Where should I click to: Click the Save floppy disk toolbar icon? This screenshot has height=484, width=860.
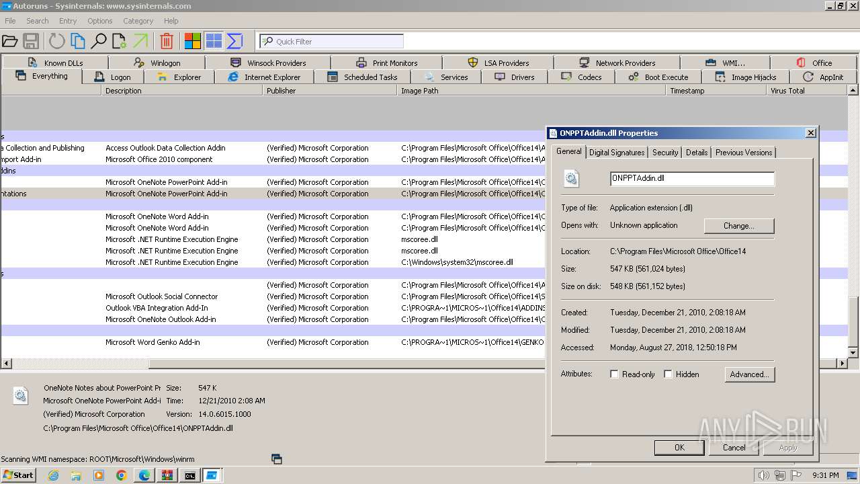31,41
